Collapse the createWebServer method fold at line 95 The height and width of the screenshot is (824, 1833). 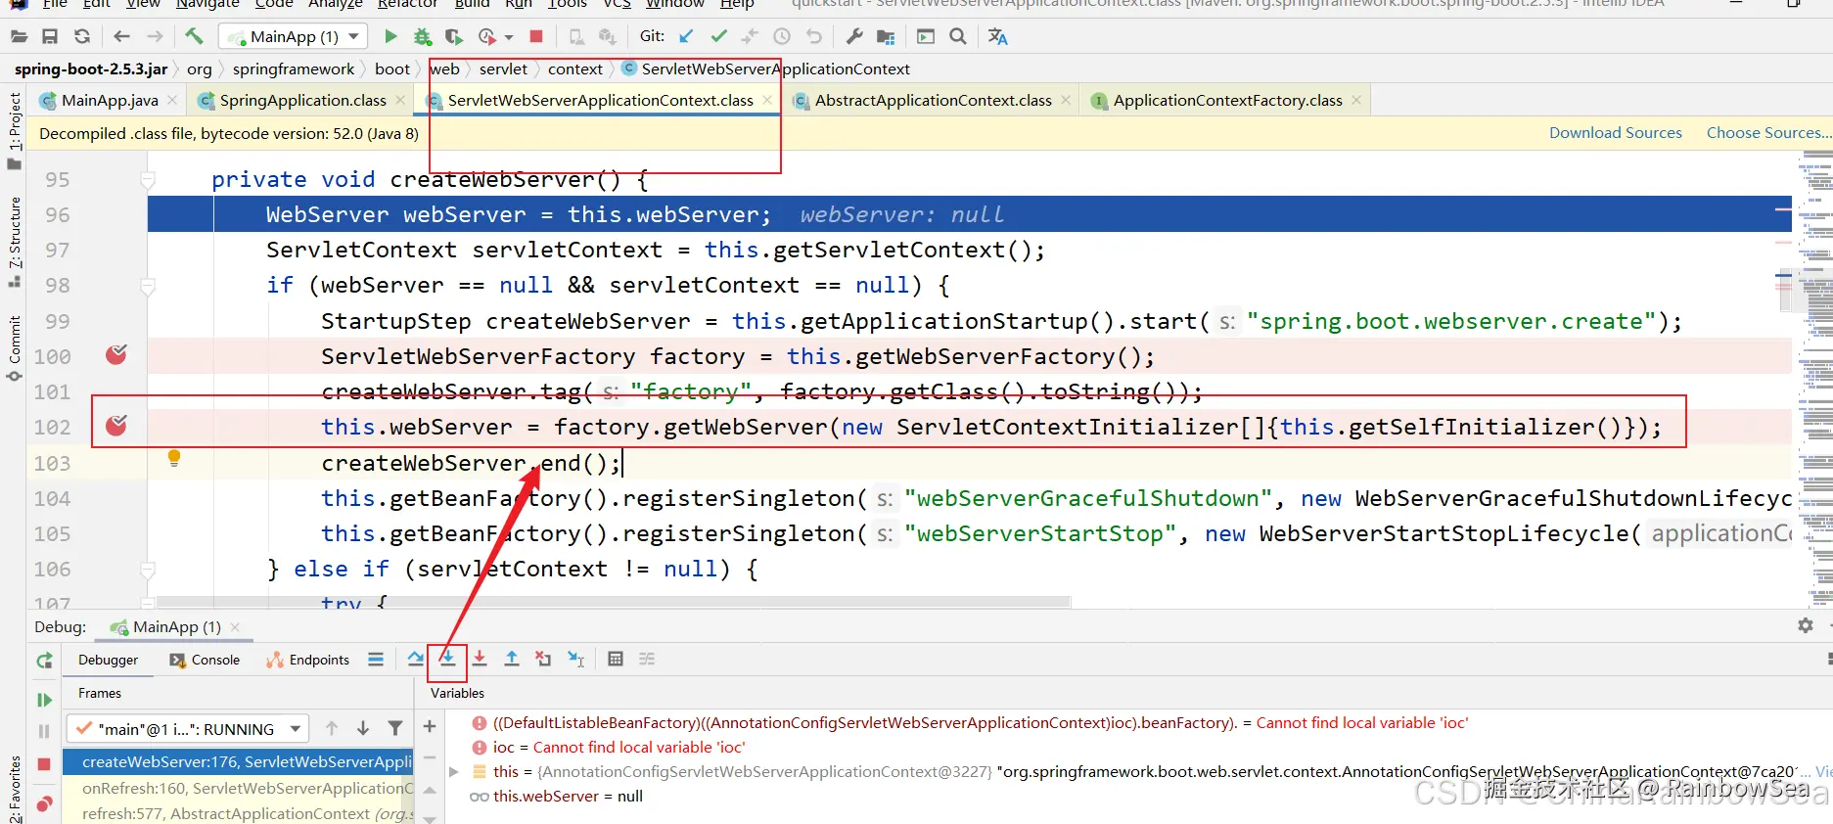click(x=148, y=179)
